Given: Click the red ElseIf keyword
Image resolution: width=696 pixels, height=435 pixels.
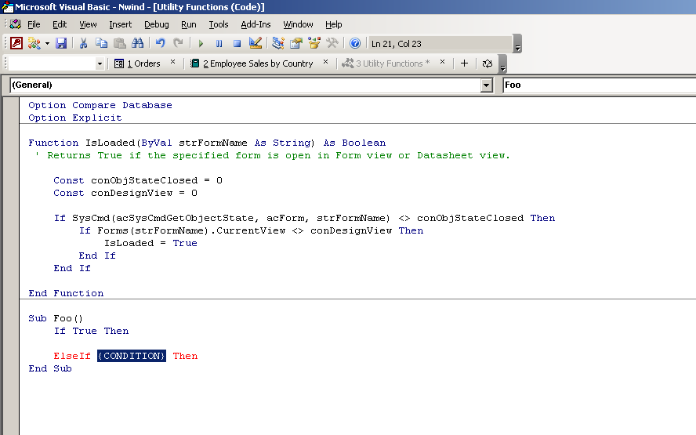Looking at the screenshot, I should [72, 356].
